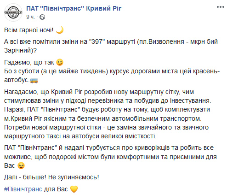Click the yellow heart emoji
Viewport: 227px width, 195px height.
pos(74,189)
